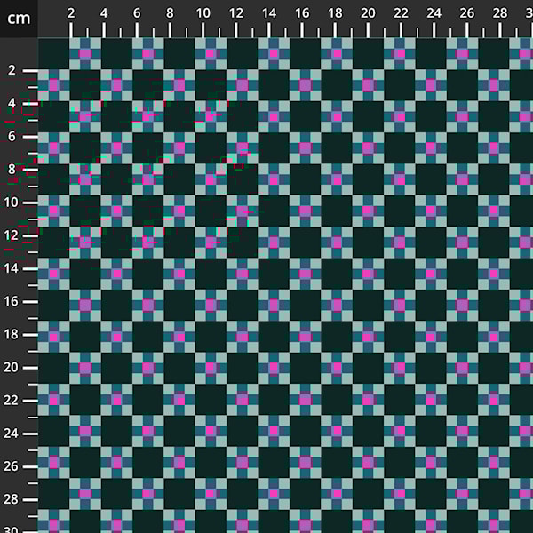Click the 10 mark on the left ruler
The height and width of the screenshot is (533, 533).
[x=12, y=203]
